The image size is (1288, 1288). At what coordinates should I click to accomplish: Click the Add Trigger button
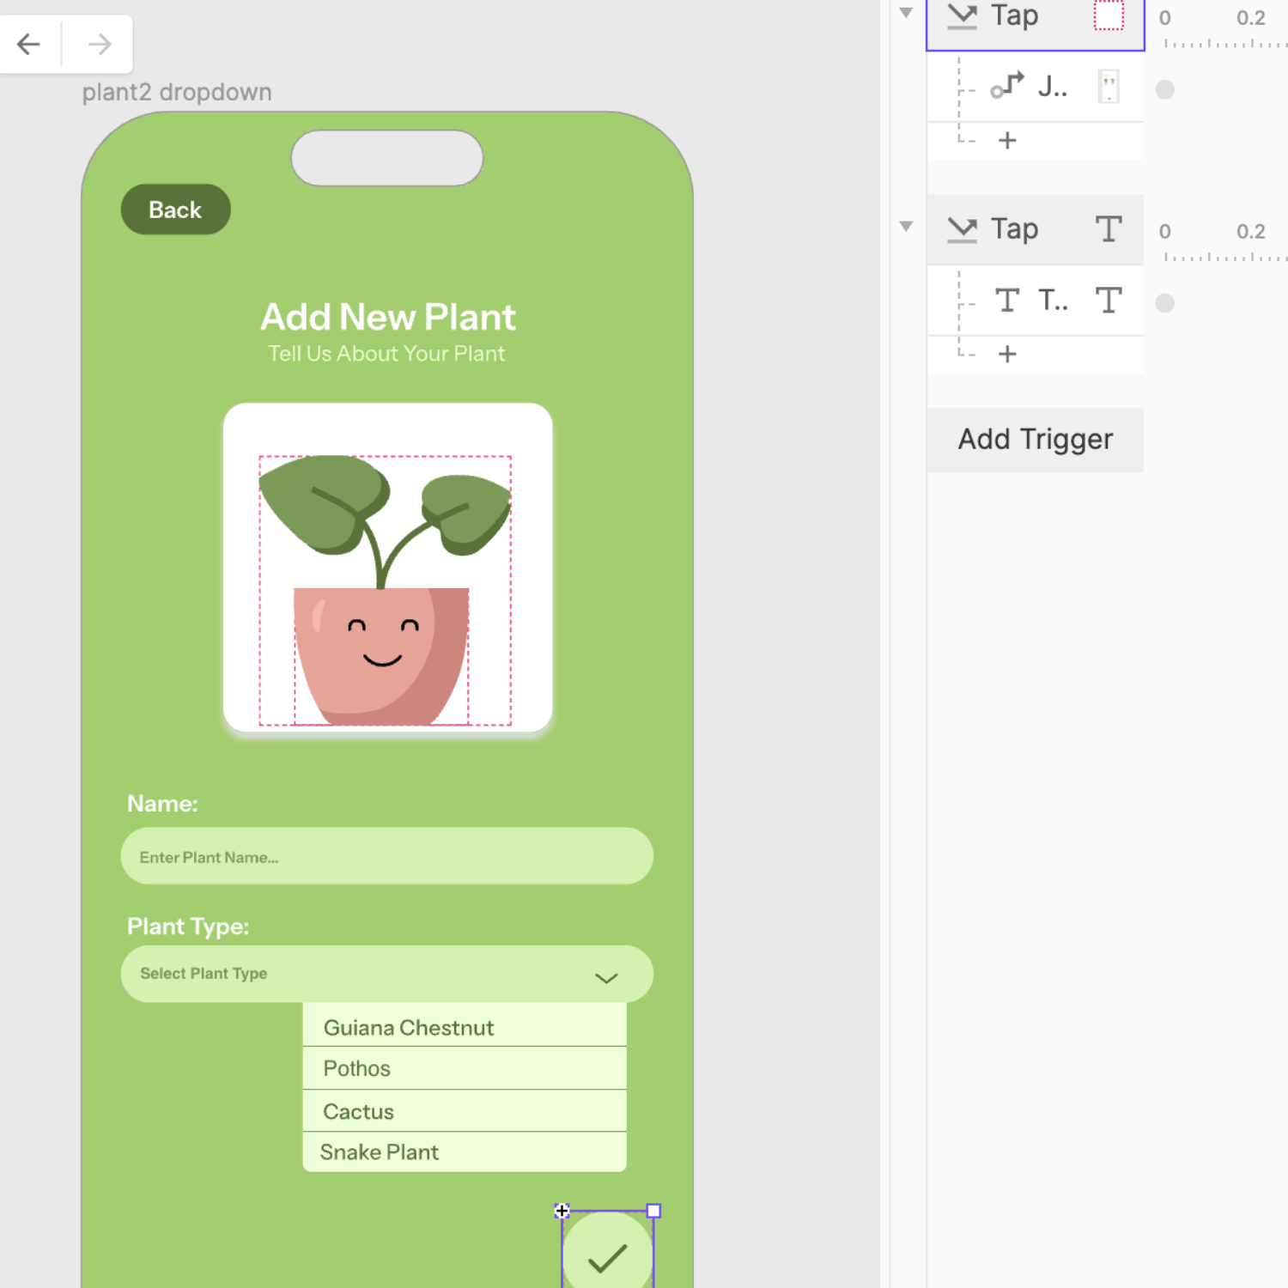(1035, 439)
